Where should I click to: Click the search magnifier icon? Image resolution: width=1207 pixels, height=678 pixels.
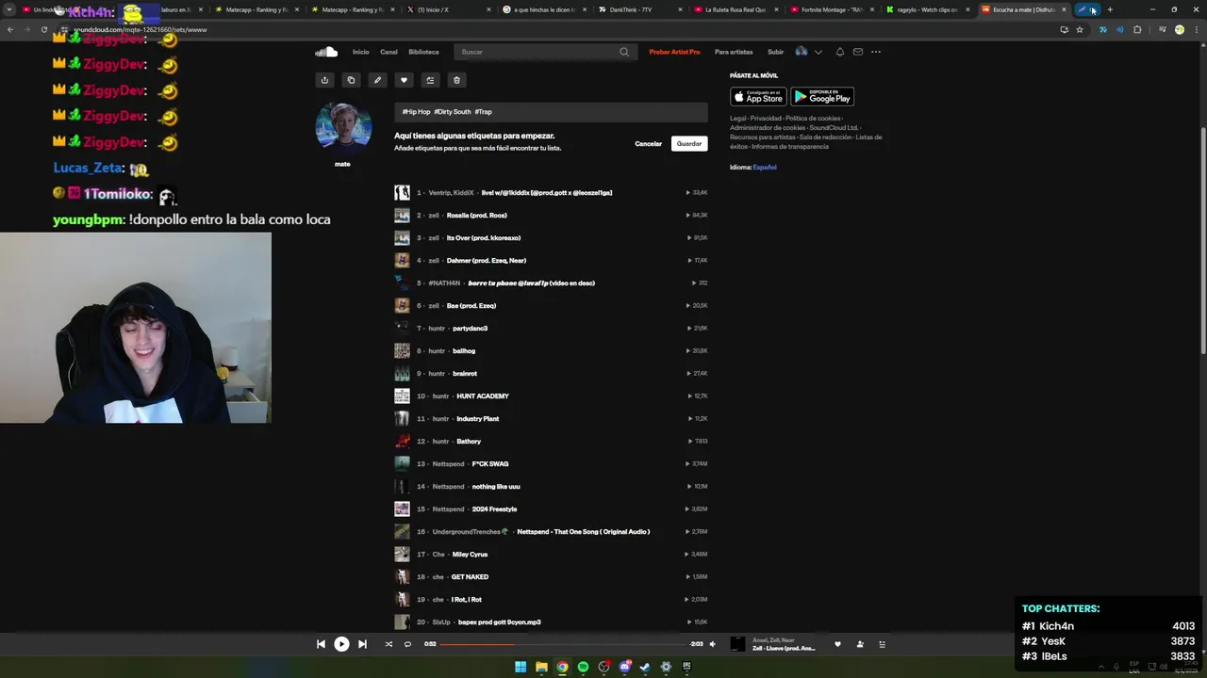(x=624, y=52)
